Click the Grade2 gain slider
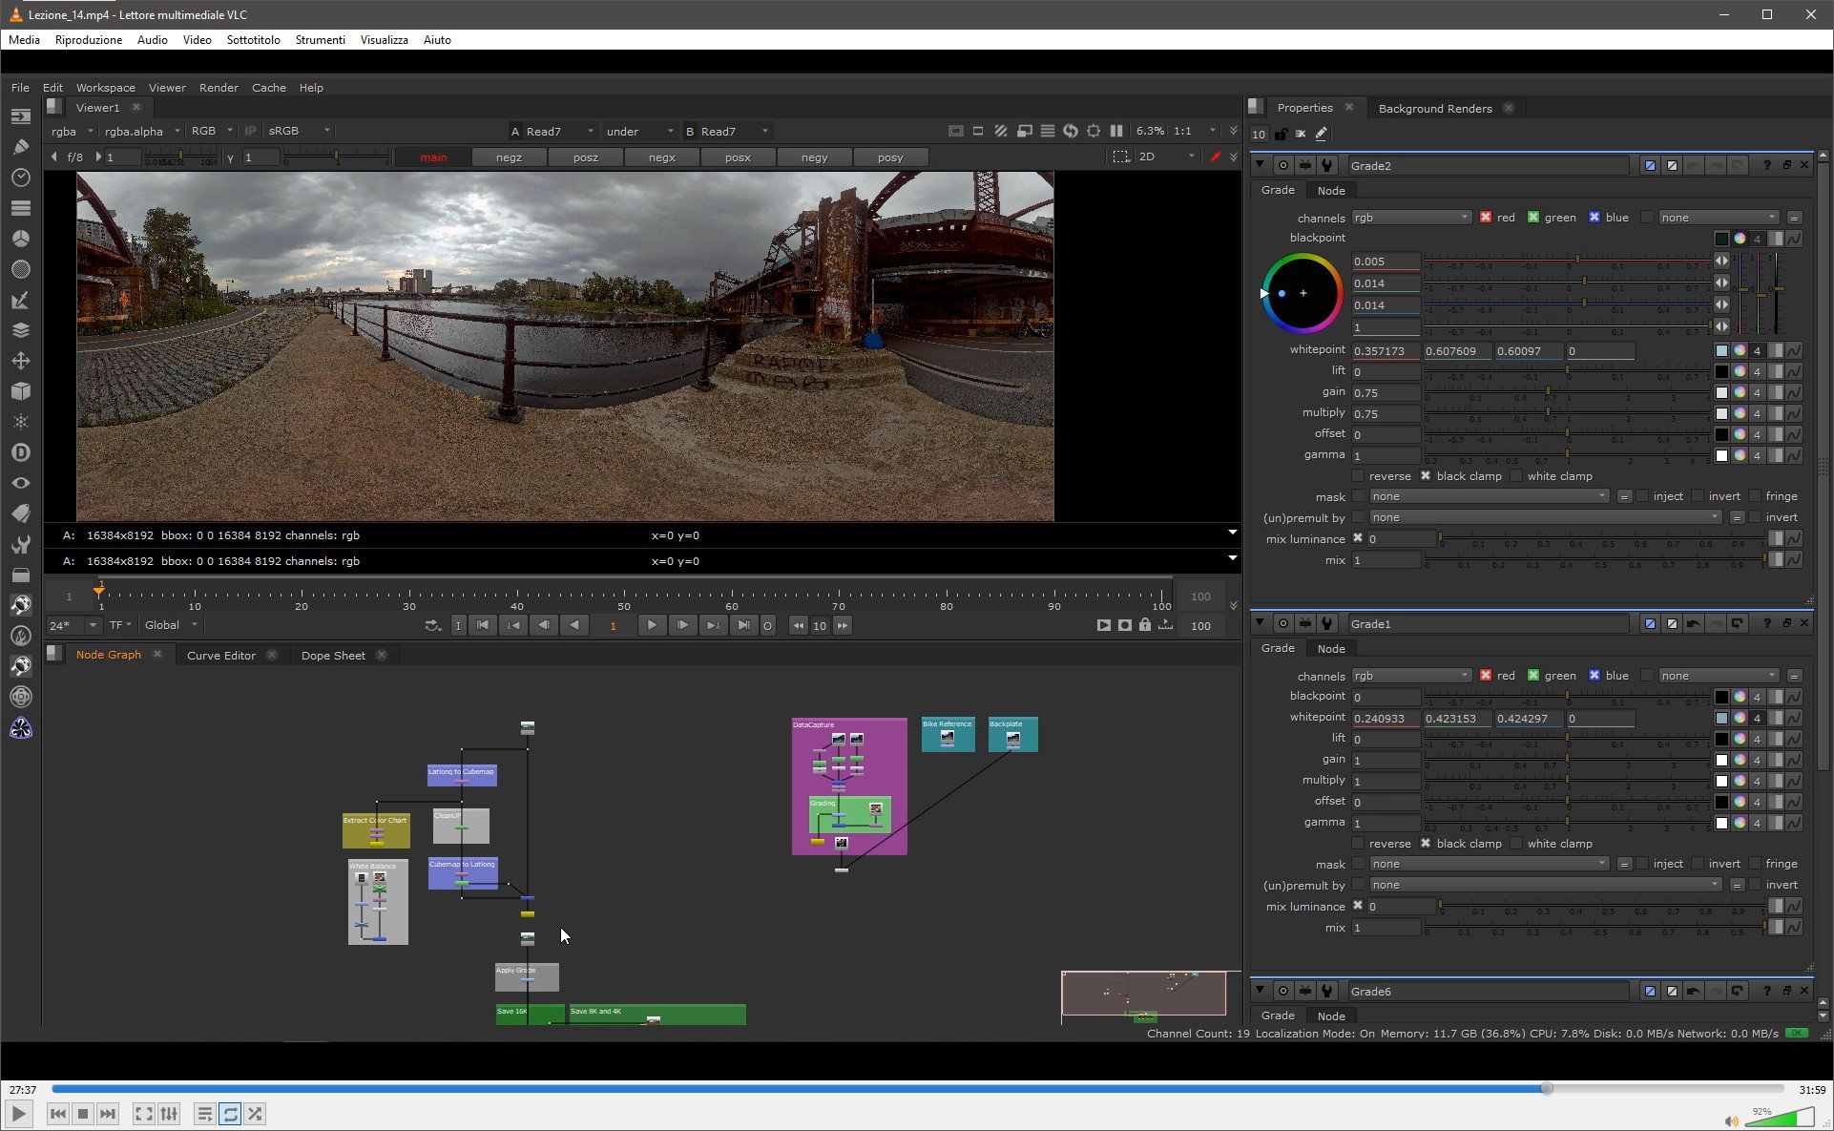This screenshot has height=1131, width=1834. [x=1567, y=393]
